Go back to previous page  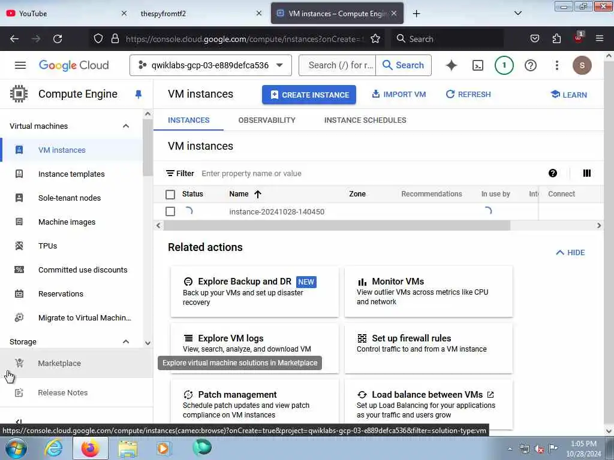click(x=14, y=39)
